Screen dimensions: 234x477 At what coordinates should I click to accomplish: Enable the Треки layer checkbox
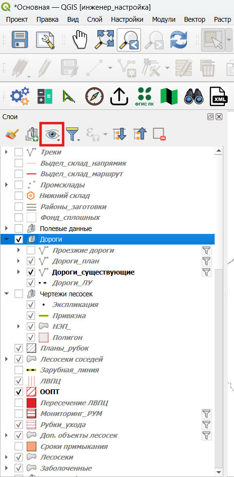(18, 152)
